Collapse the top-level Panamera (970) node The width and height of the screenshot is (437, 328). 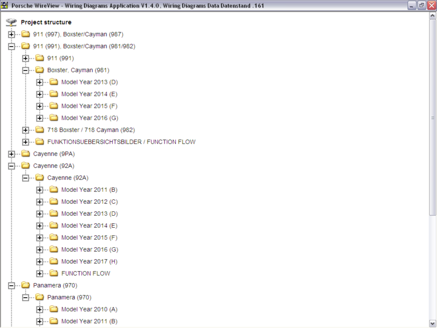point(11,285)
